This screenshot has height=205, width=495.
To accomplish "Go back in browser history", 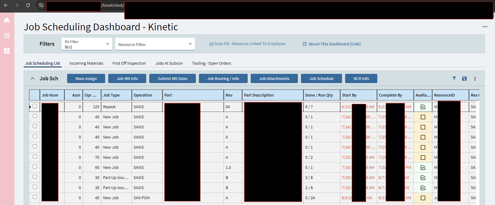I will 6,5.
